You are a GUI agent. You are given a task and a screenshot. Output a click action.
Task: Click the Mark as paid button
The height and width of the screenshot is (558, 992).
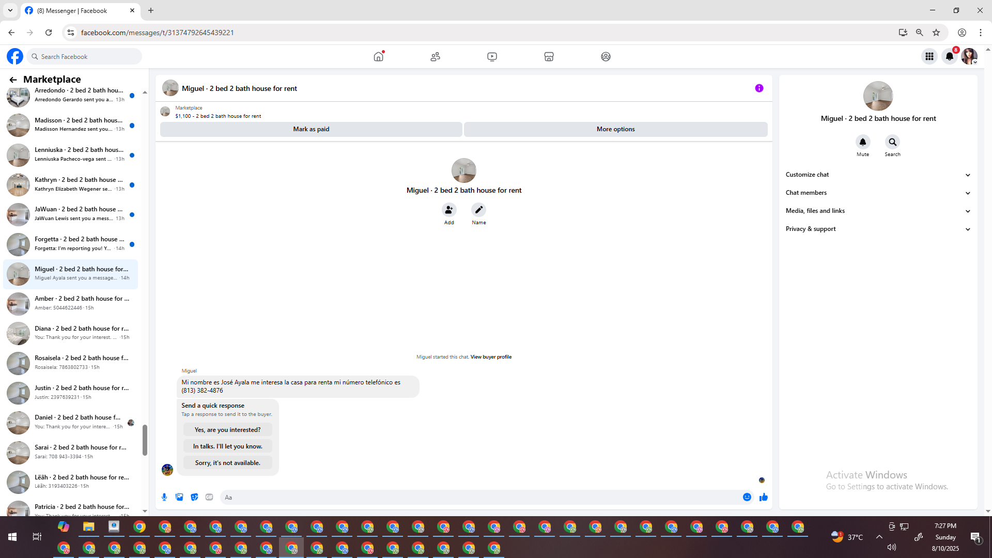pos(311,129)
